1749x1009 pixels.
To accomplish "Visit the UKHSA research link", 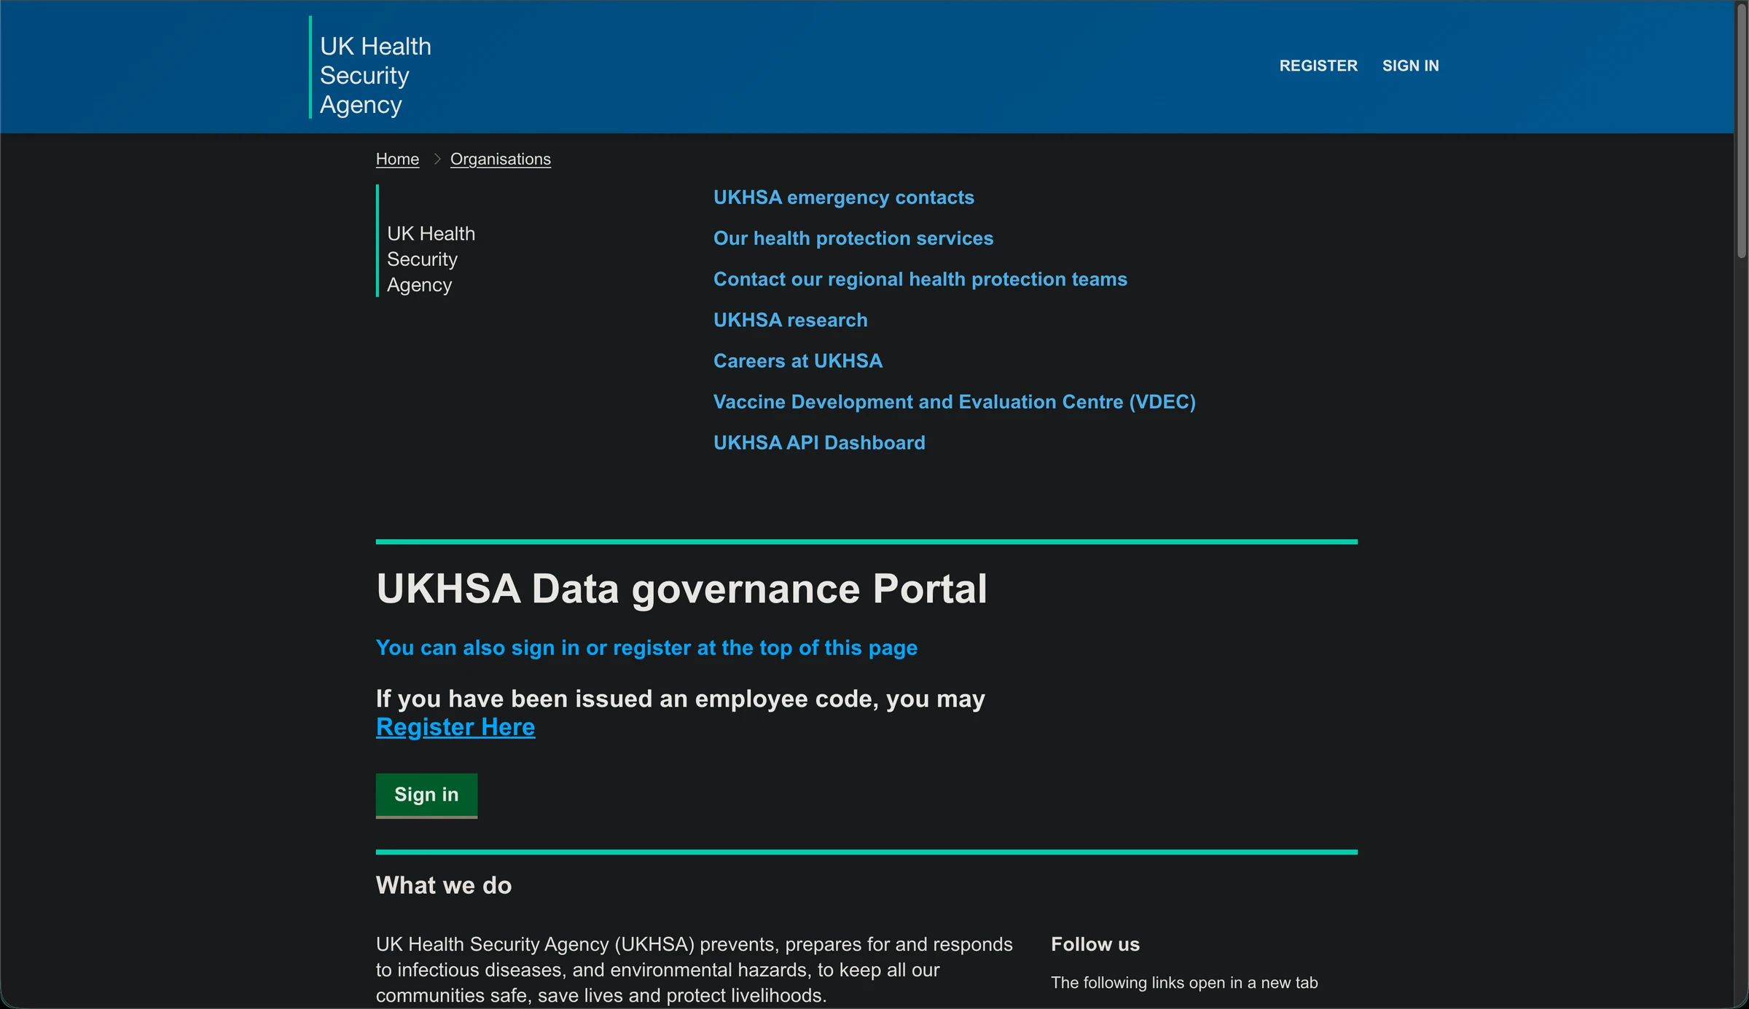I will point(790,320).
